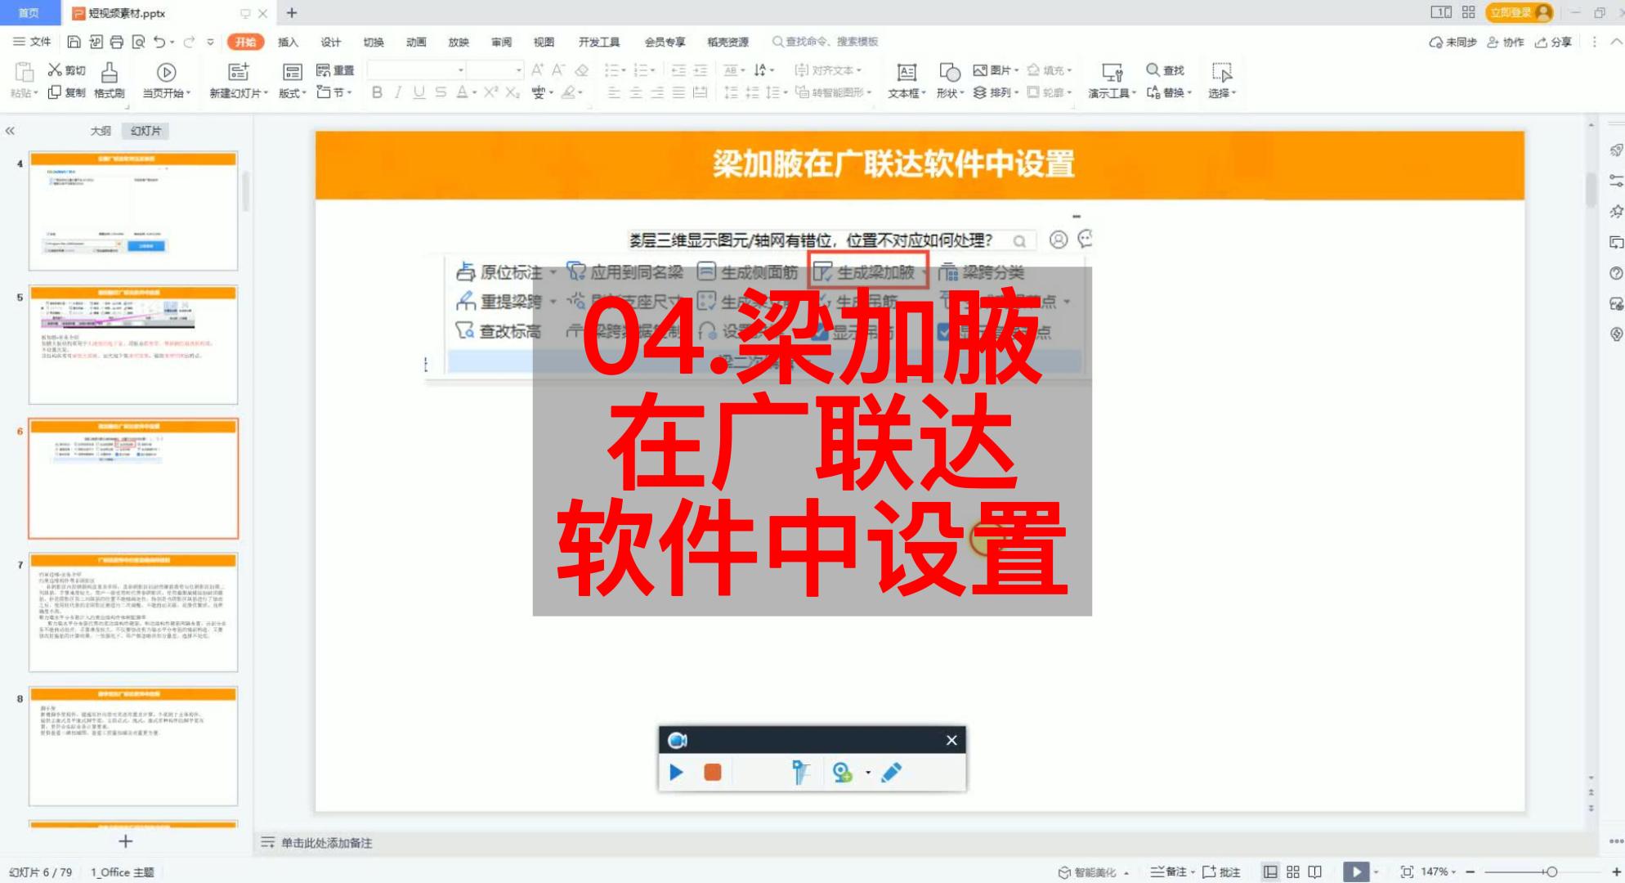The height and width of the screenshot is (883, 1625).
Task: Open 演示工具 presentation tools
Action: coord(1112,81)
